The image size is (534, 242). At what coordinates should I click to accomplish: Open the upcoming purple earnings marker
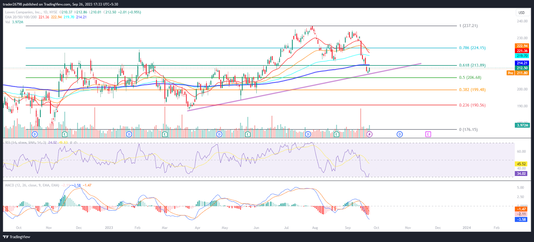(x=428, y=134)
